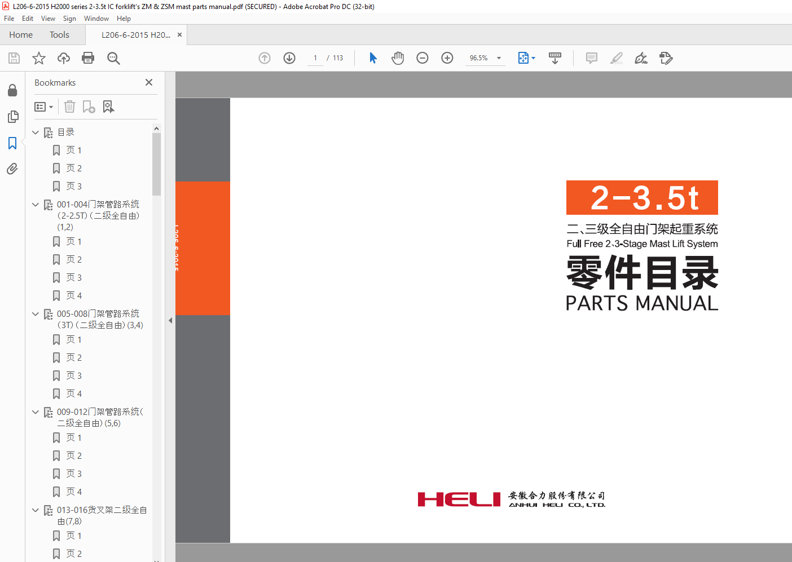Open 页 1 under 目录
This screenshot has width=792, height=562.
74,151
